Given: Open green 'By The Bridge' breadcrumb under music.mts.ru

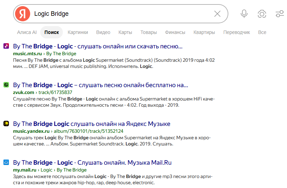Looking at the screenshot, I should [x=61, y=54].
